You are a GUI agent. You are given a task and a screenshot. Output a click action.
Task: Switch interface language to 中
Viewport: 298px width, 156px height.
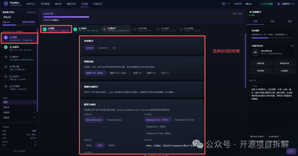coord(224,4)
